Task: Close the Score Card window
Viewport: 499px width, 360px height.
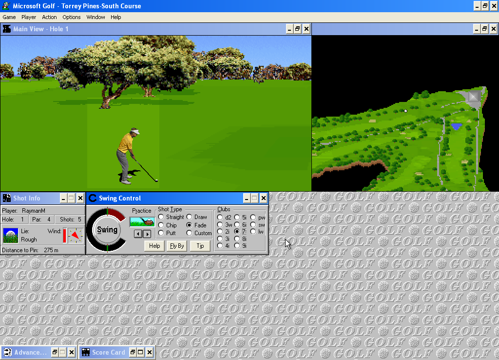Action: [x=150, y=352]
